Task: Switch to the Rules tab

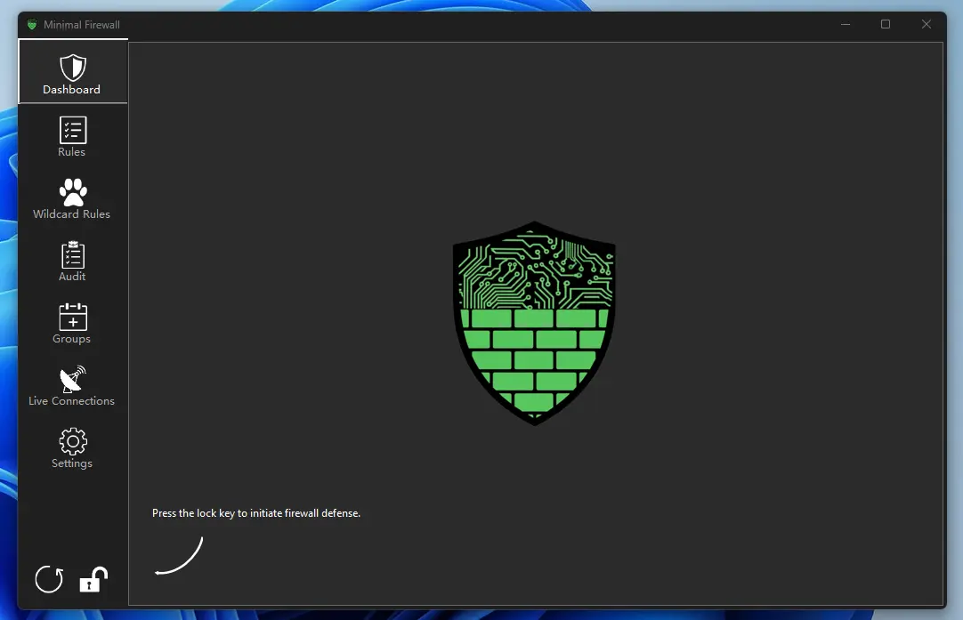Action: pos(71,138)
